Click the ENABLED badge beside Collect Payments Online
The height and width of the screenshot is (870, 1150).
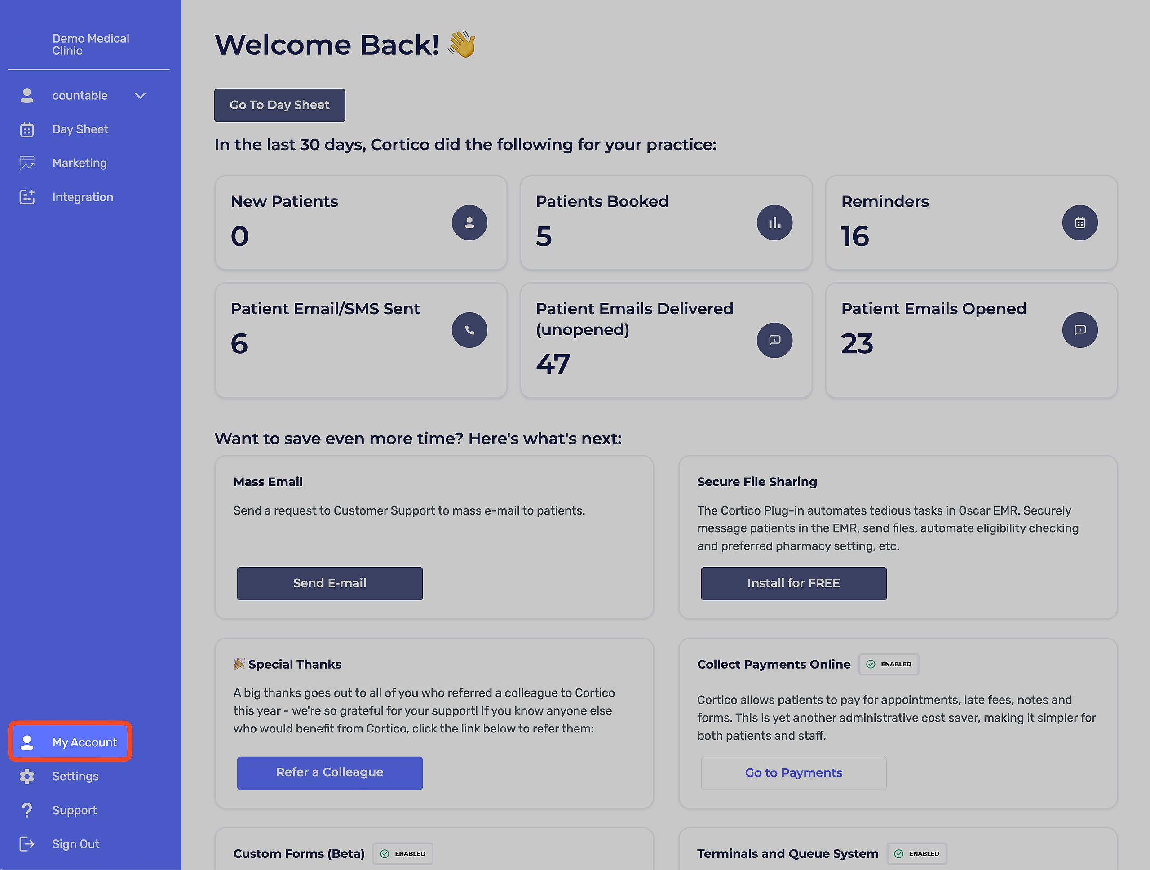point(889,664)
